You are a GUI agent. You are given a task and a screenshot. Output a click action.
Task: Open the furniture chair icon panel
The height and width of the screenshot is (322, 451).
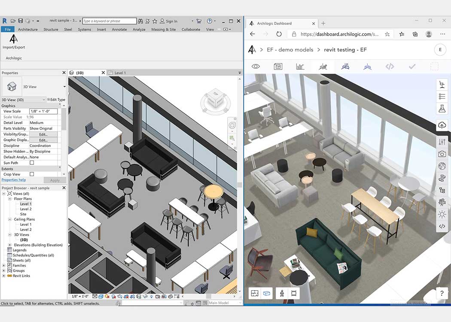(x=442, y=85)
